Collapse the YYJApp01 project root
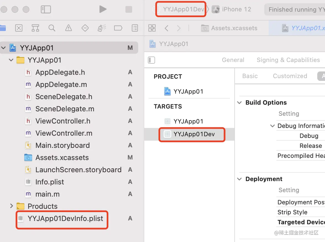 pos(4,48)
